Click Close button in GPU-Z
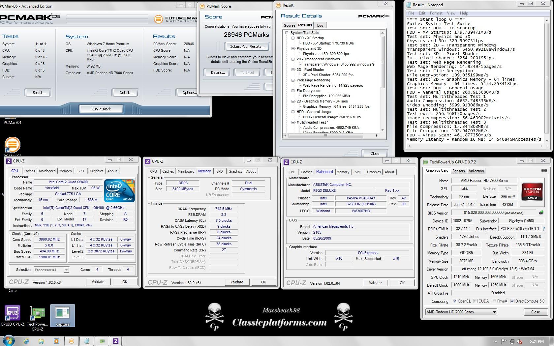The image size is (554, 346). pos(536,312)
